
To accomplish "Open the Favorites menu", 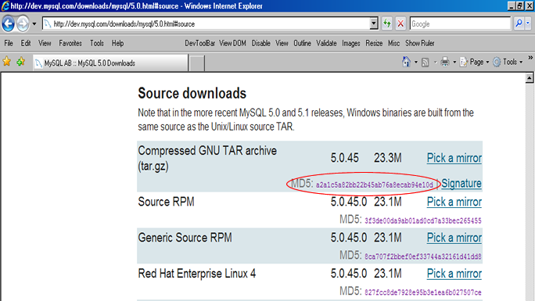I will [x=70, y=43].
